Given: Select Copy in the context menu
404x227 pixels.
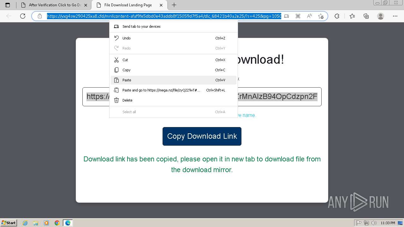Looking at the screenshot, I should (x=174, y=70).
